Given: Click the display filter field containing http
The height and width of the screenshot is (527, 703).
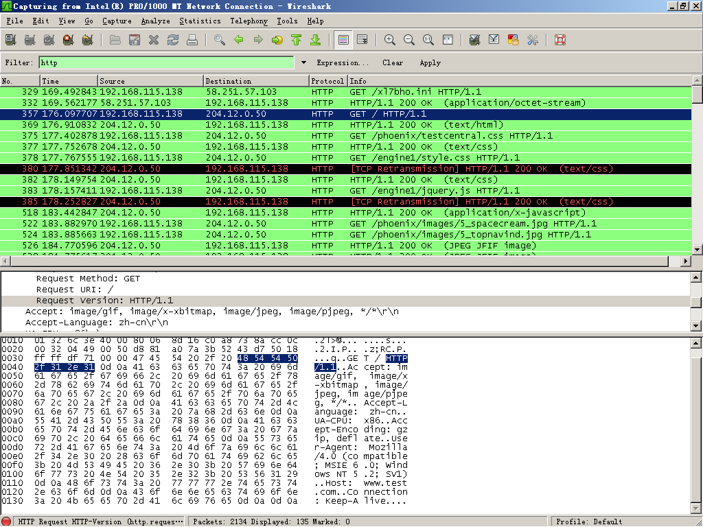Looking at the screenshot, I should pos(166,62).
